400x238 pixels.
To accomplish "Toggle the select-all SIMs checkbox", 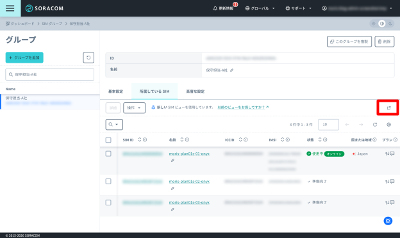I will [x=108, y=140].
